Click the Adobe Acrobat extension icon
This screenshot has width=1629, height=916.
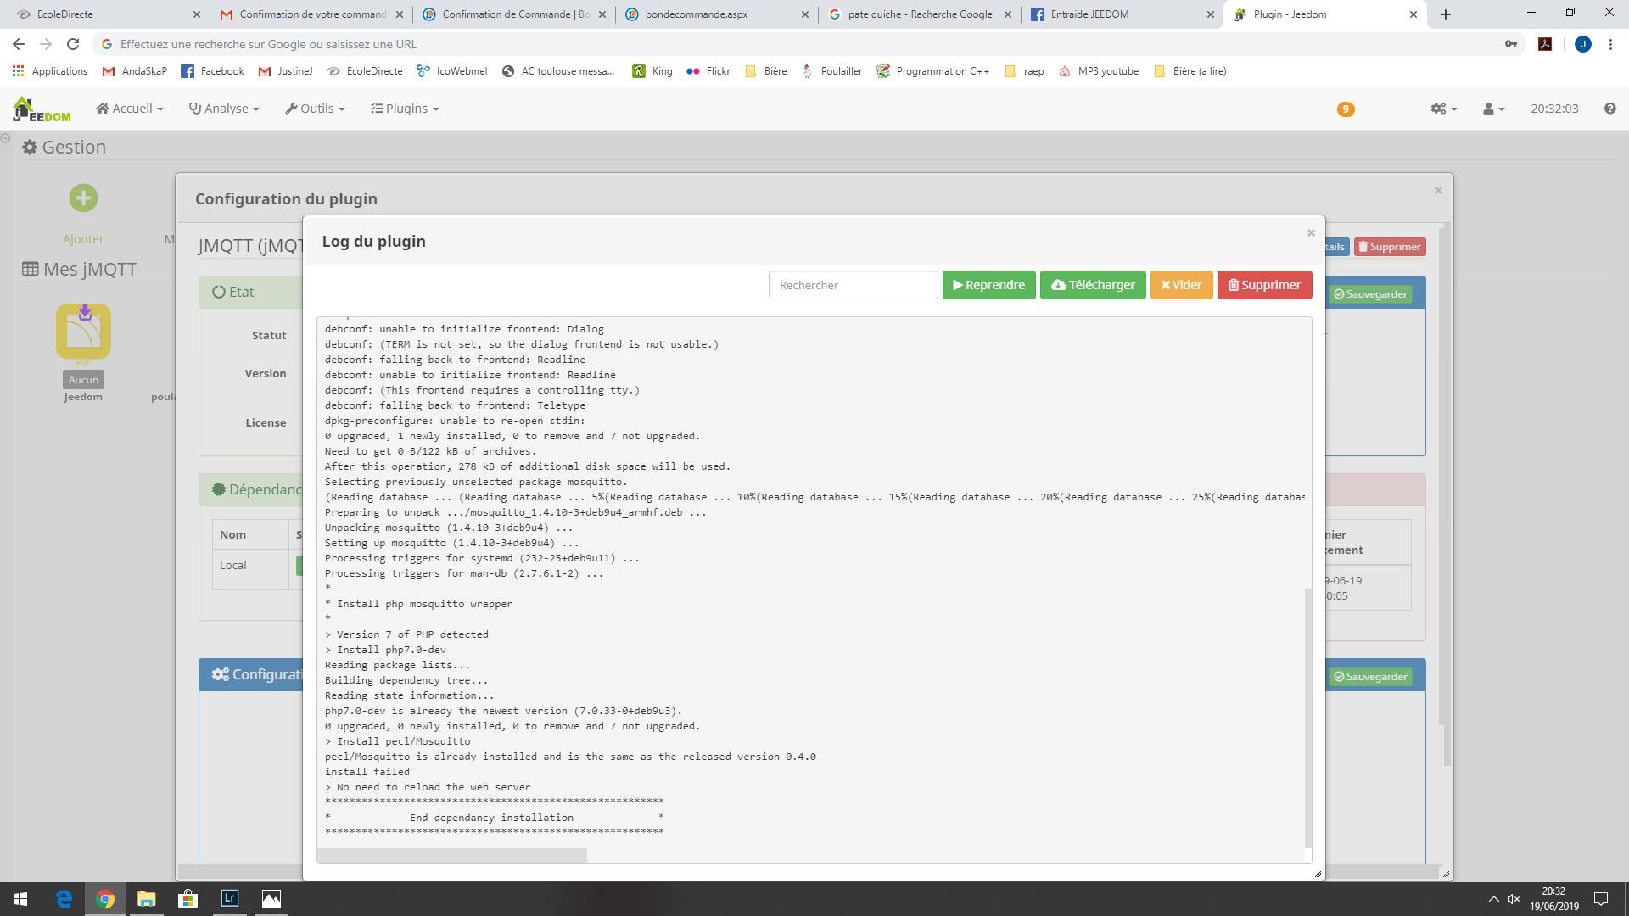coord(1545,44)
